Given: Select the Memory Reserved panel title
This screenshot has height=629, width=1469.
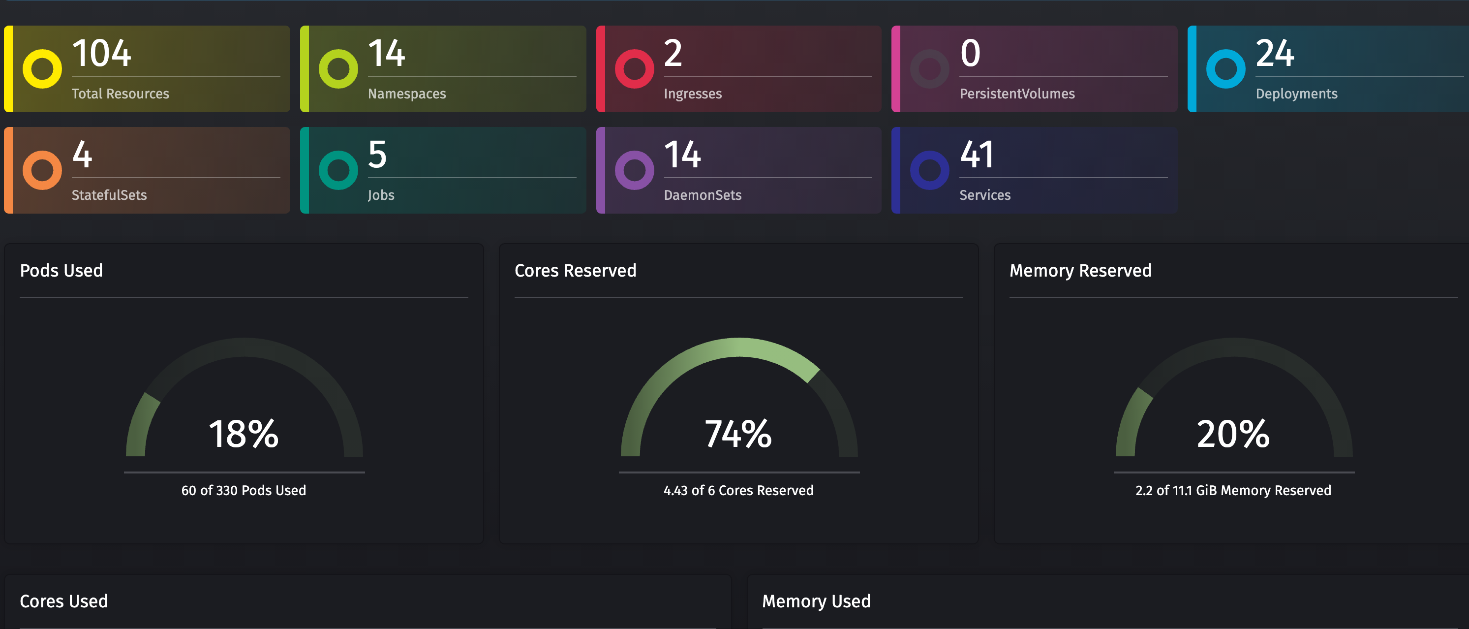Looking at the screenshot, I should [1080, 270].
